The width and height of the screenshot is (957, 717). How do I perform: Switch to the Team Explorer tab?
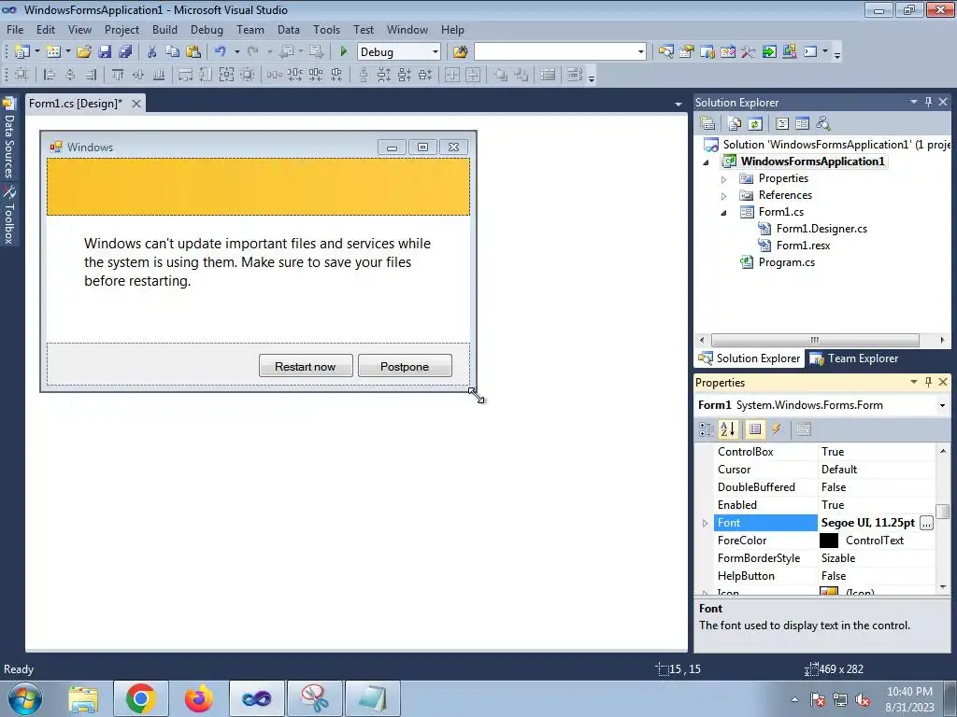point(854,358)
